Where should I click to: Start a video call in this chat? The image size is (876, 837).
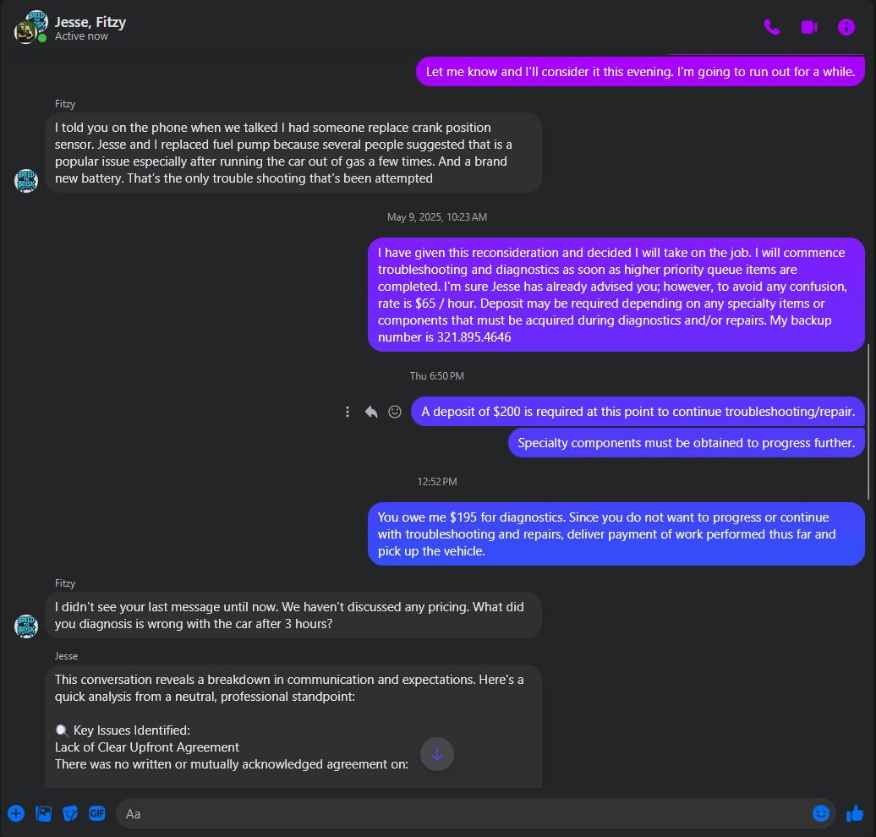point(809,27)
